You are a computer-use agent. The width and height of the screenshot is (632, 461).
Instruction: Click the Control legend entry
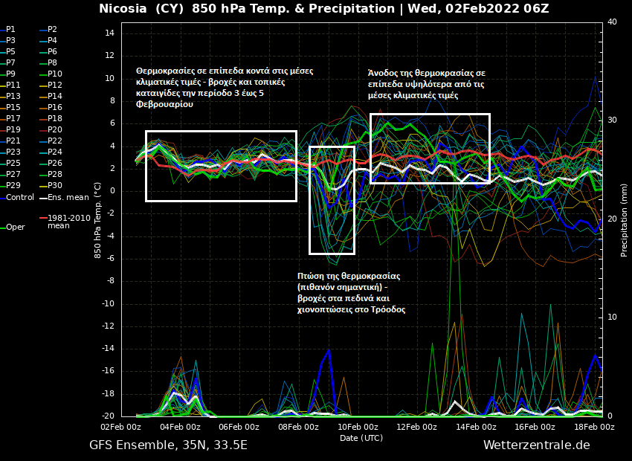[19, 197]
